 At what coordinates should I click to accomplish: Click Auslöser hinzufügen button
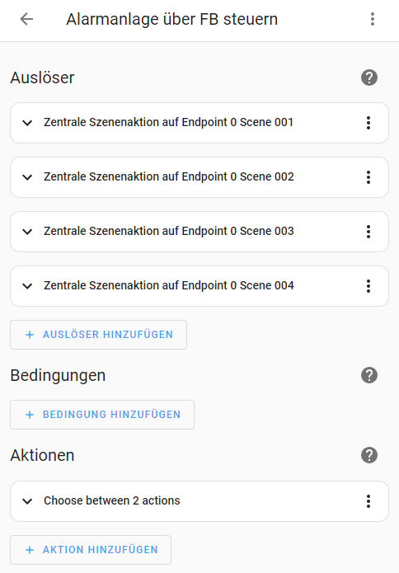coord(99,335)
